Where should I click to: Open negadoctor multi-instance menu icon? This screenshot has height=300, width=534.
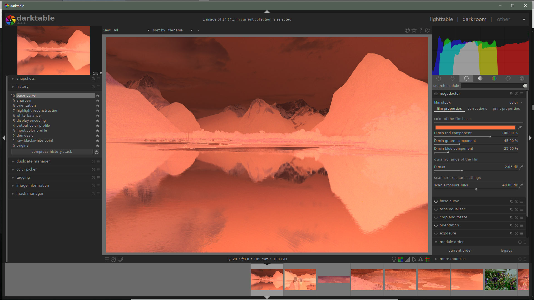511,94
